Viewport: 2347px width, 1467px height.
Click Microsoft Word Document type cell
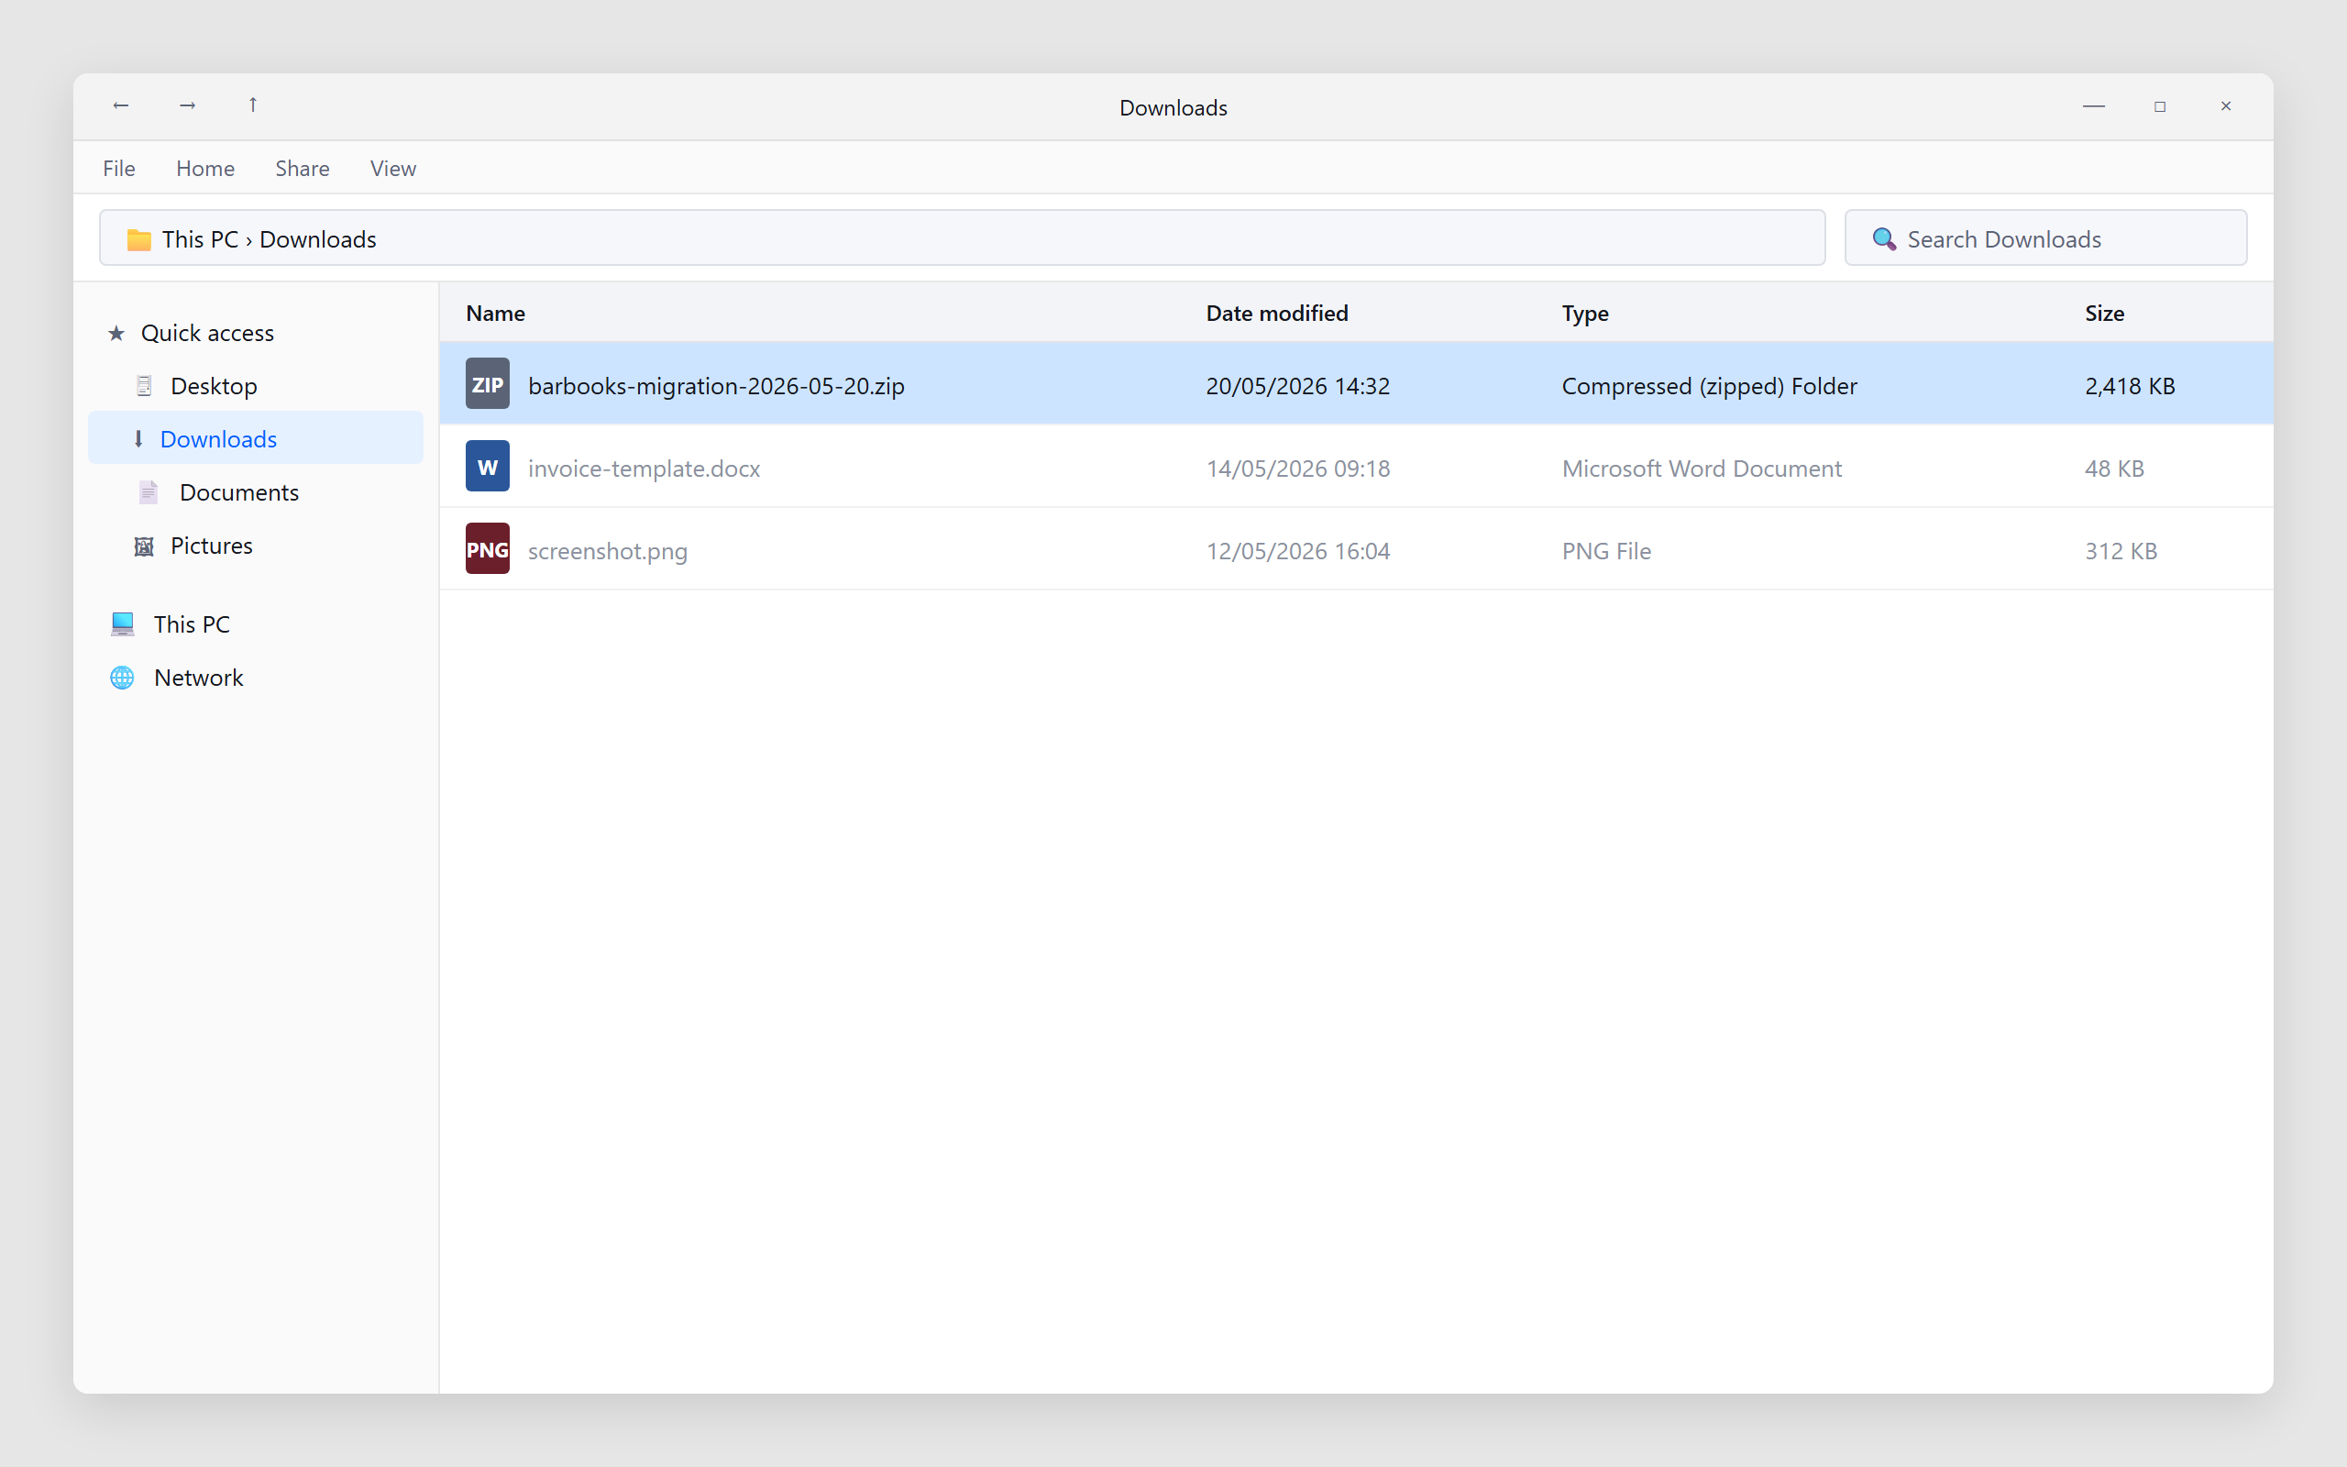(x=1701, y=469)
